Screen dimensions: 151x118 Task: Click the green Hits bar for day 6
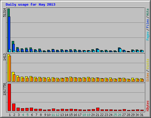pyautogui.click(x=31, y=48)
